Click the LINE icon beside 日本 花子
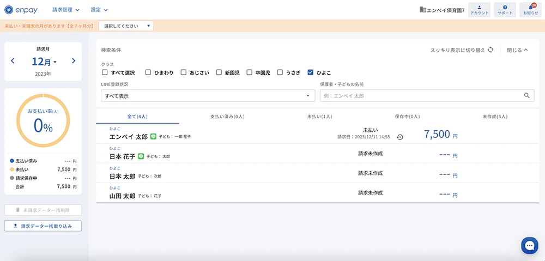This screenshot has width=545, height=261. 141,156
